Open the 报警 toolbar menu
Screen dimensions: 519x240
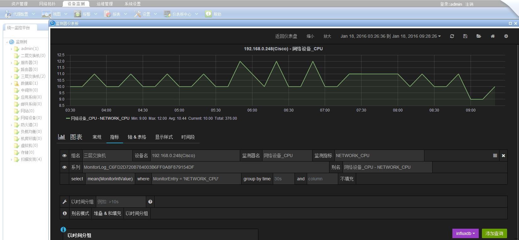(x=86, y=14)
